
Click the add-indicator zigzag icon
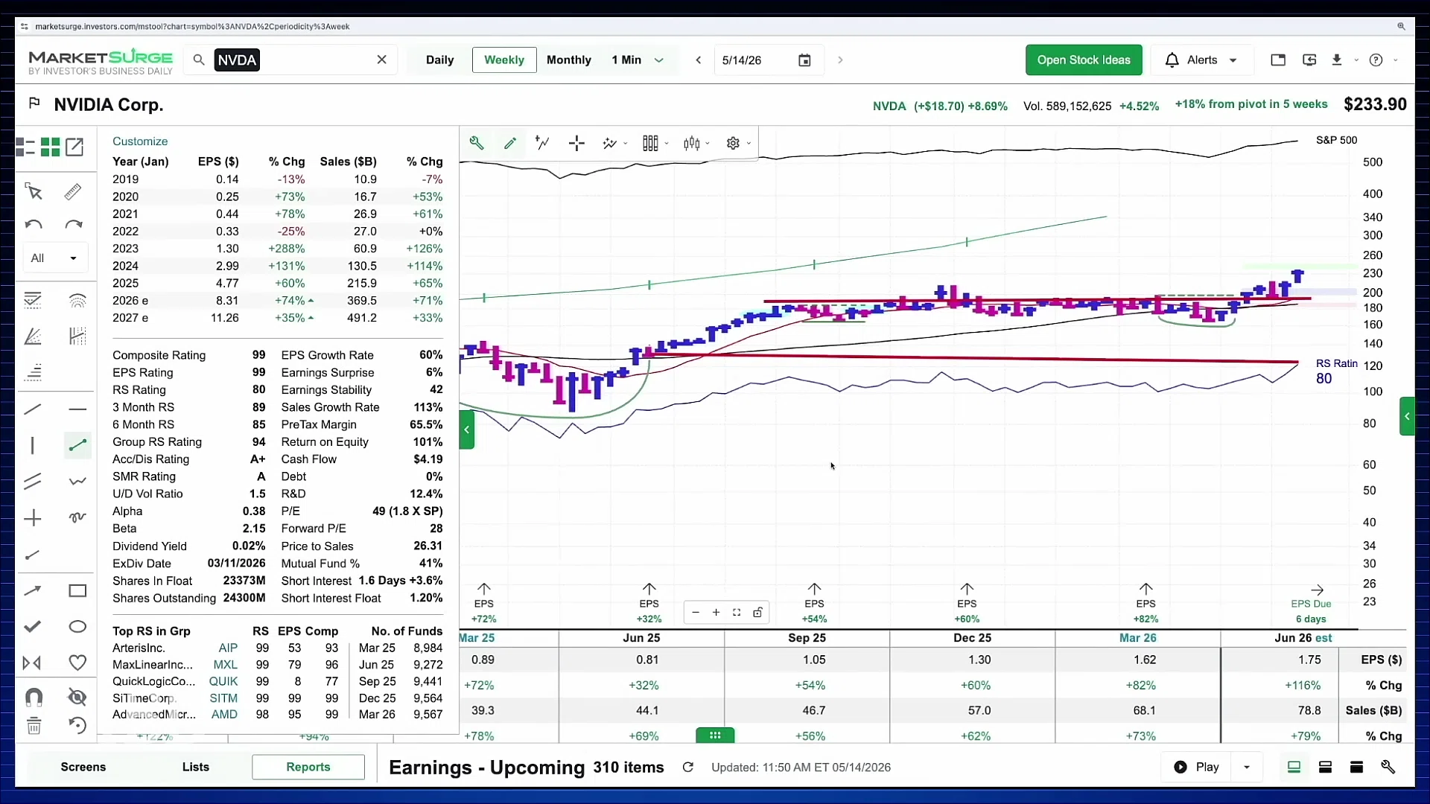click(543, 143)
